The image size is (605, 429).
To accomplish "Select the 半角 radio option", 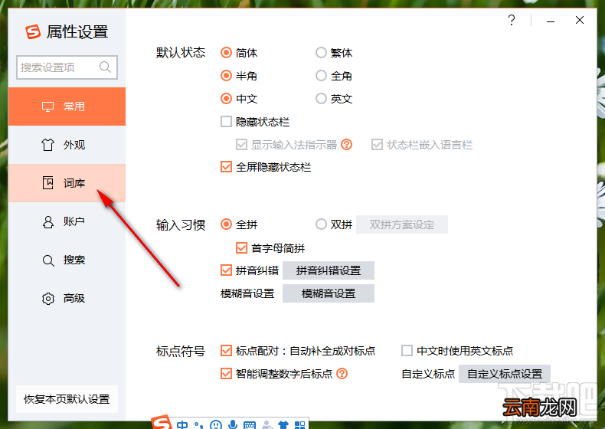I will pos(226,76).
